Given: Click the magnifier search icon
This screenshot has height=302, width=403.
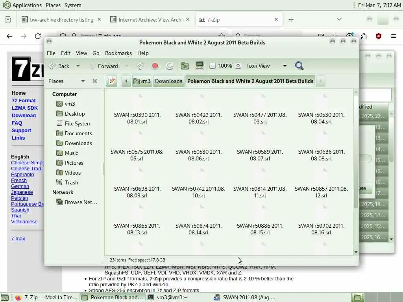Looking at the screenshot, I should (299, 66).
